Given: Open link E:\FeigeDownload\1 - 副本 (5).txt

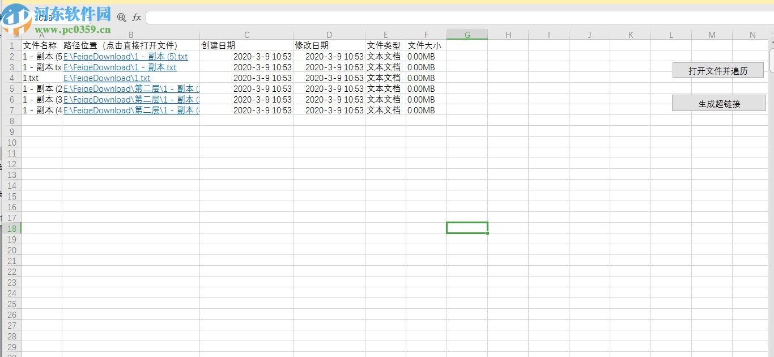Looking at the screenshot, I should pyautogui.click(x=125, y=57).
